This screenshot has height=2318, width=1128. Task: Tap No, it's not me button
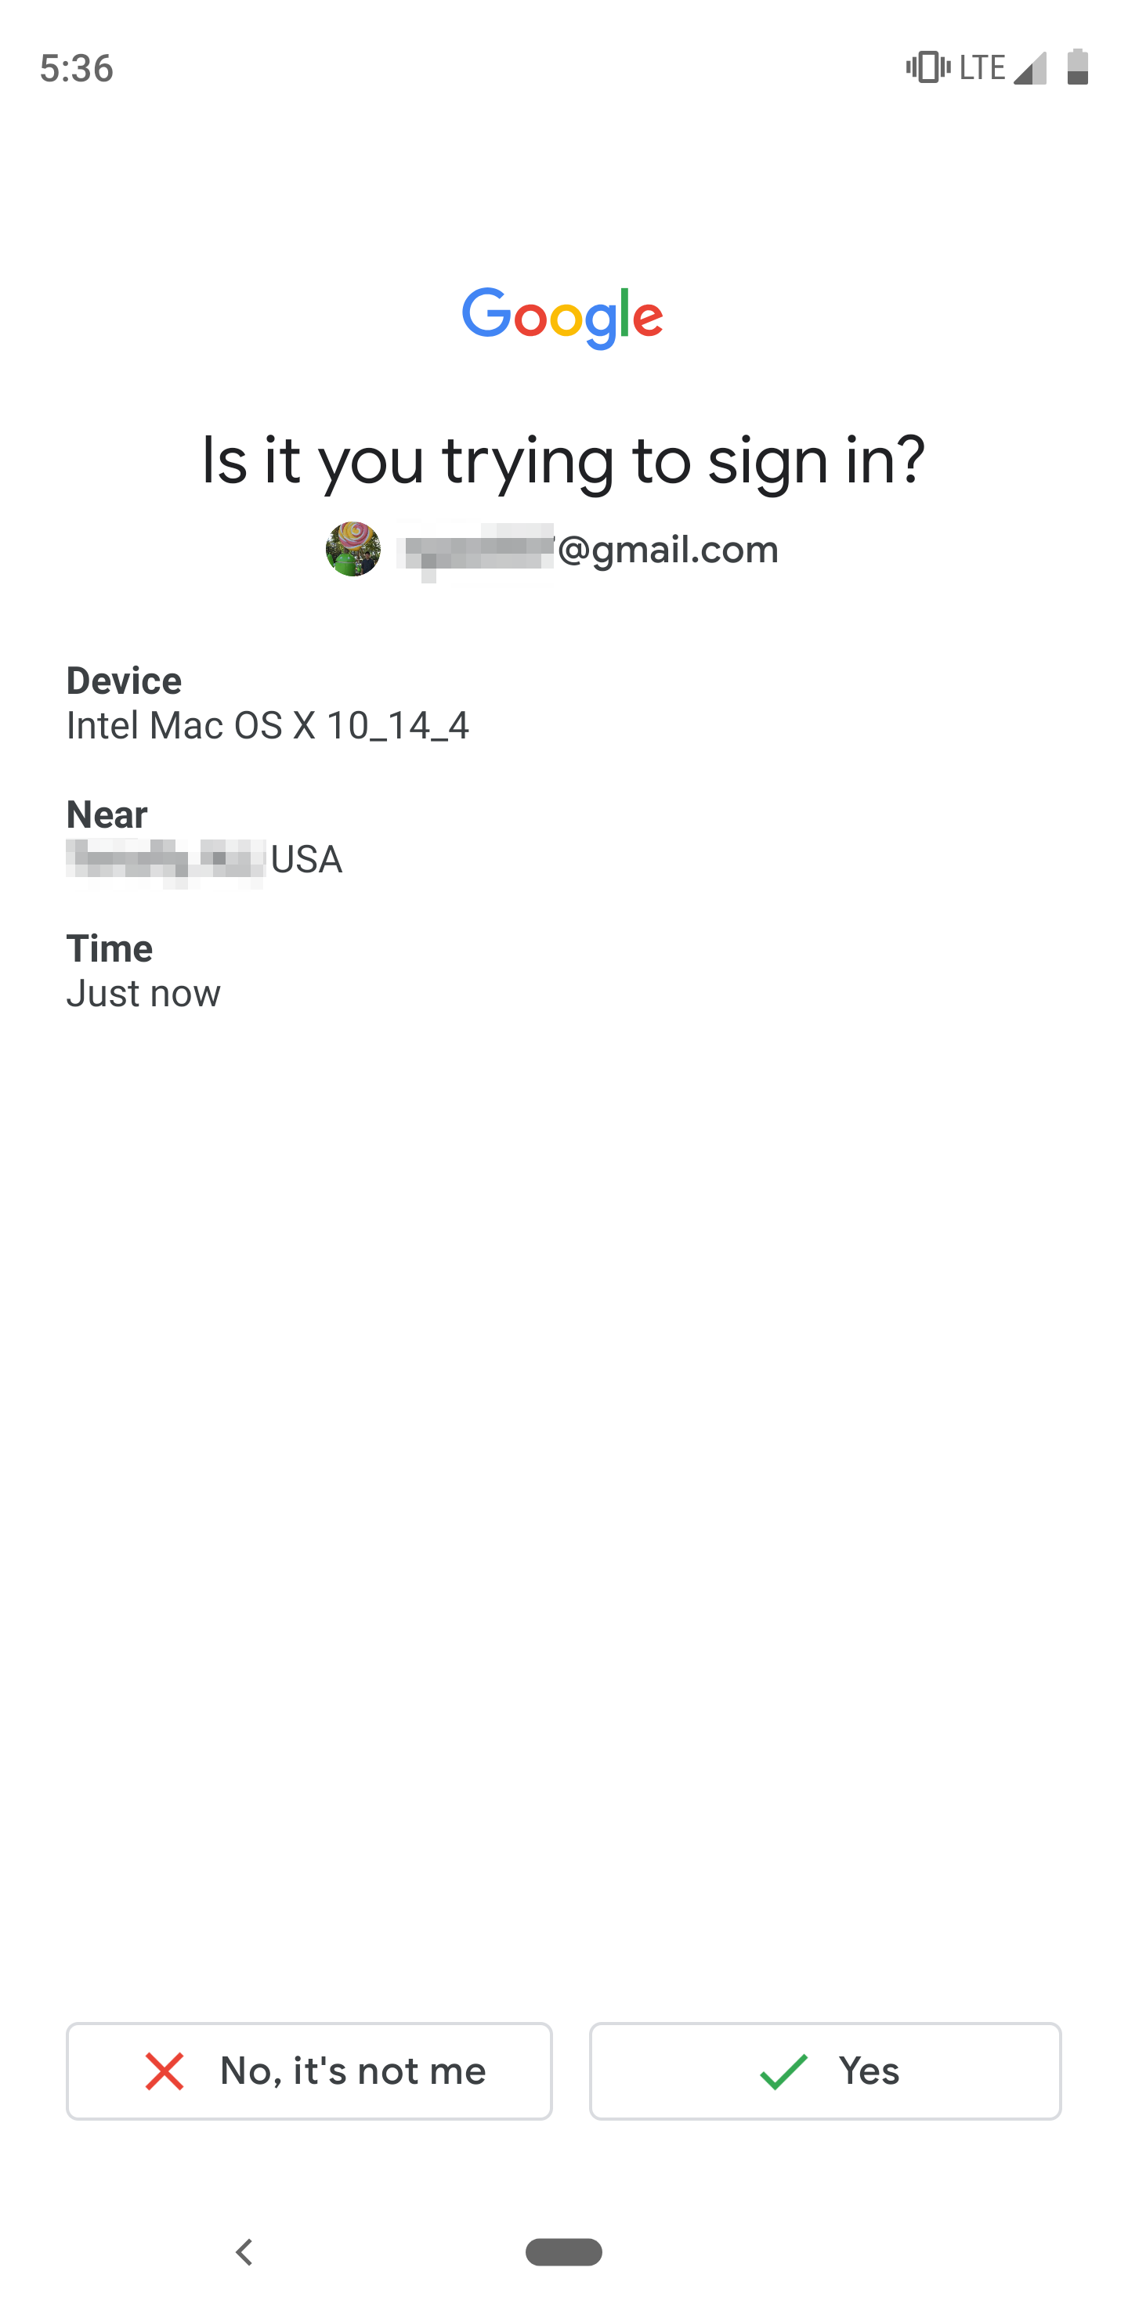pos(309,2071)
